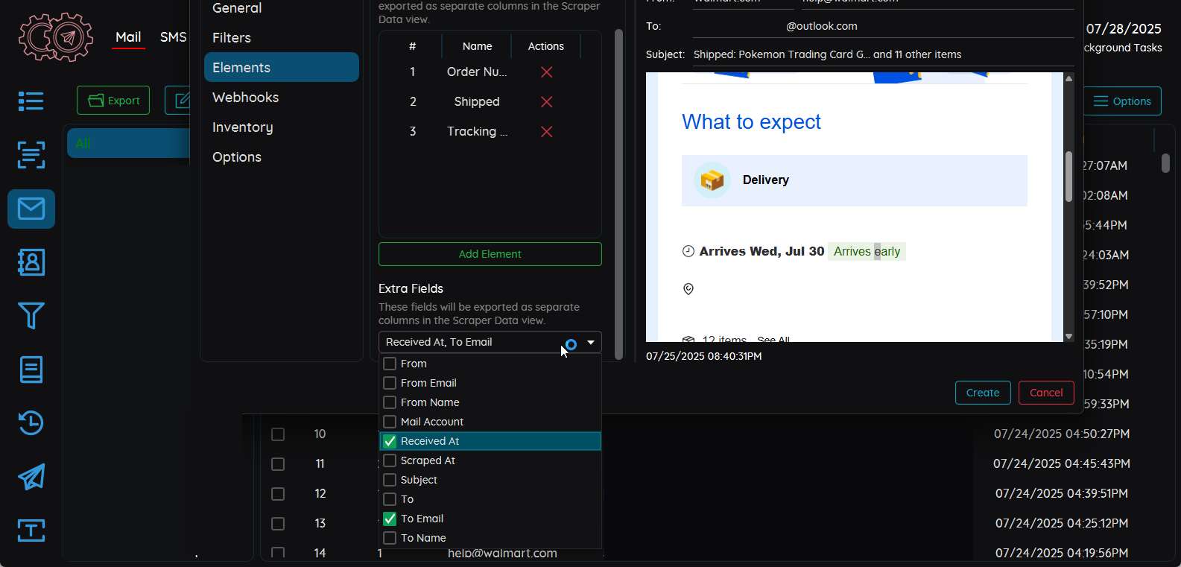Click the list view icon in sidebar
Image resolution: width=1181 pixels, height=567 pixels.
click(x=31, y=101)
